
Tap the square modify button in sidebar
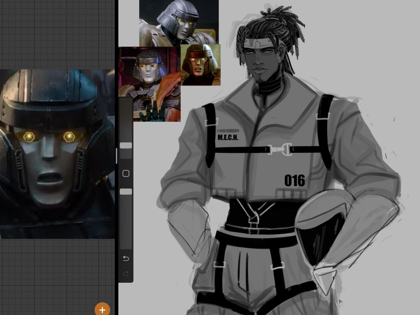pyautogui.click(x=126, y=173)
